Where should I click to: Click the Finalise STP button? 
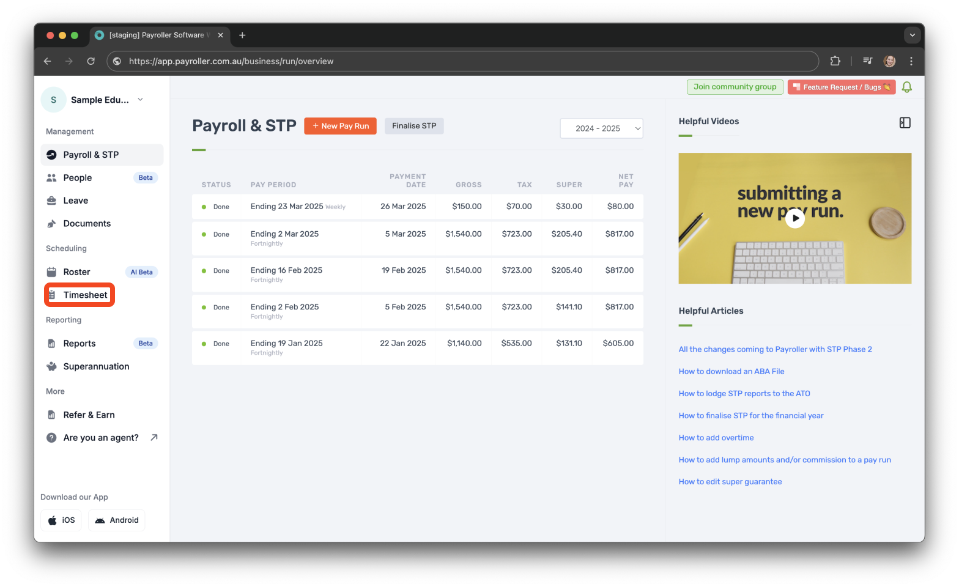[x=414, y=126]
